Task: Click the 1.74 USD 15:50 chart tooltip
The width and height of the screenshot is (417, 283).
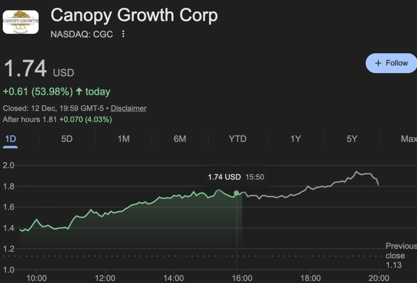Action: [x=236, y=177]
